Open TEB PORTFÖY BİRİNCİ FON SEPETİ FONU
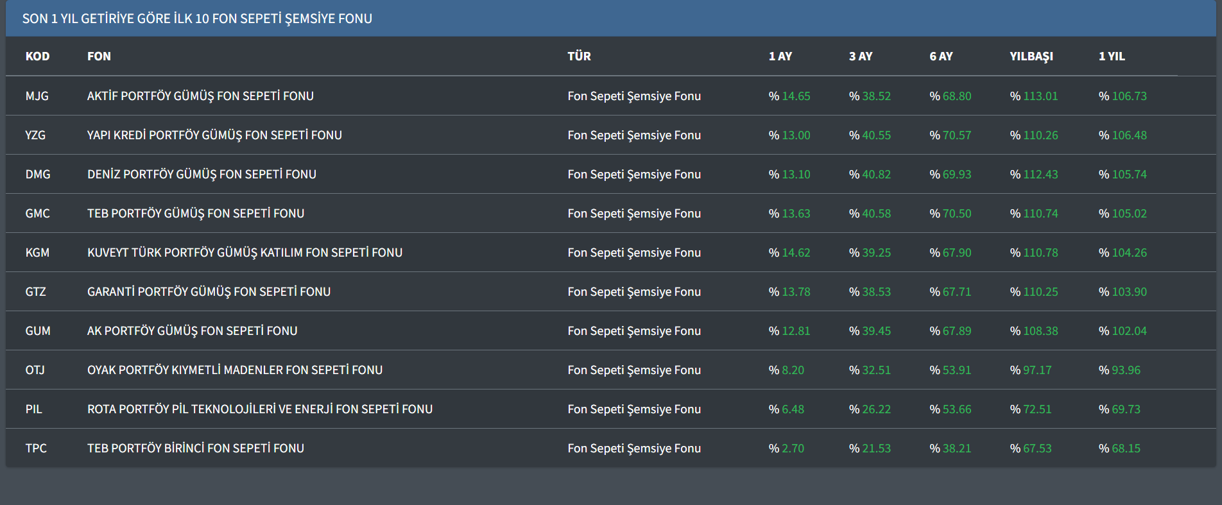Screen dimensions: 1222x505 (x=196, y=449)
